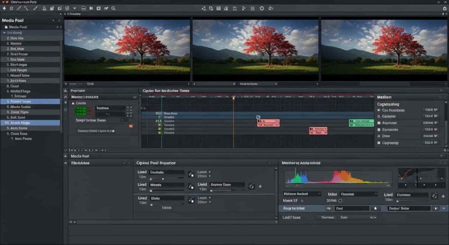Click the circle record icon in center toolbar
Viewport: 449px width, 245px height.
pyautogui.click(x=262, y=8)
